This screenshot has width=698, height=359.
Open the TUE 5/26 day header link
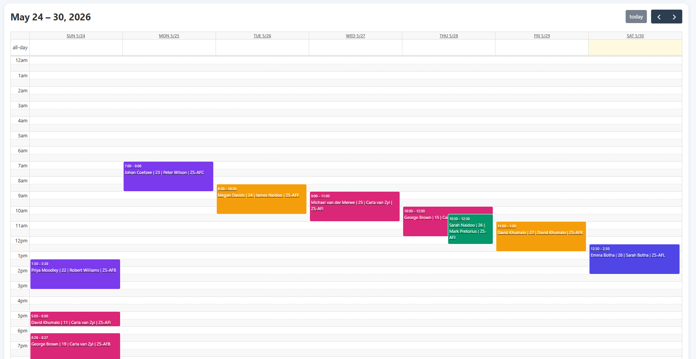(262, 36)
